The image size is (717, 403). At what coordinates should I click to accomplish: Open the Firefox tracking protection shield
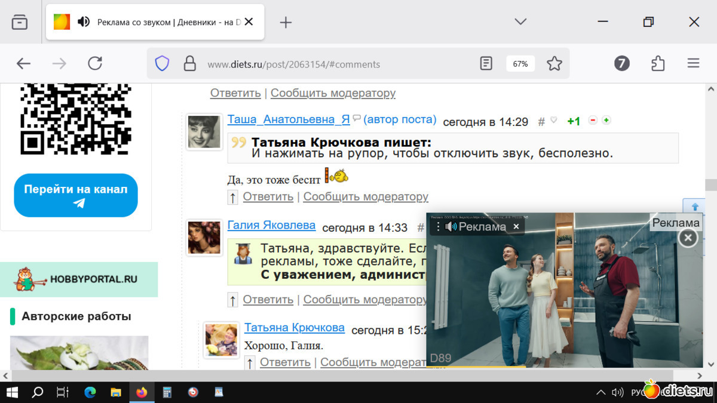[x=162, y=64]
